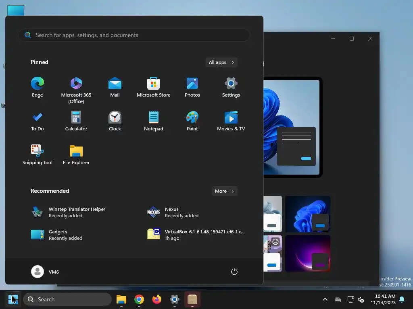Select purple glow theme thumbnail

point(308,253)
